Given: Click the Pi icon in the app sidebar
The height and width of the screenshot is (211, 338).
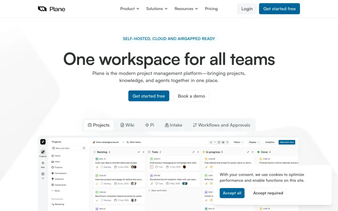Looking at the screenshot, I should [43, 175].
